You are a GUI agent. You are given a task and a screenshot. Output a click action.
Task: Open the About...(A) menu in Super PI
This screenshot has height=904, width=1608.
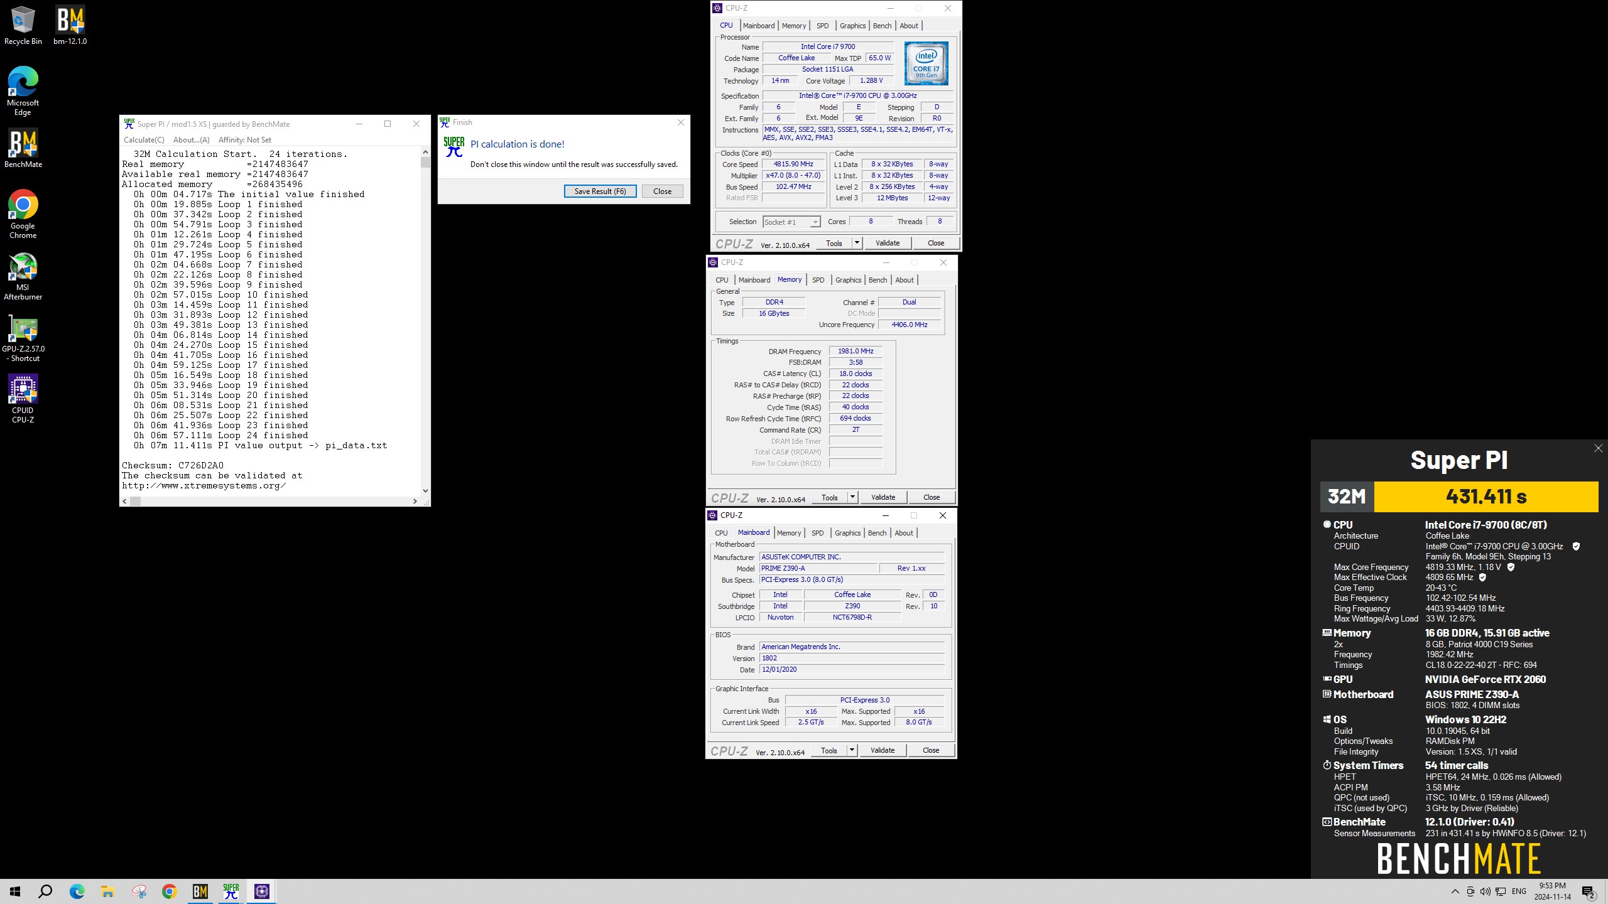192,140
